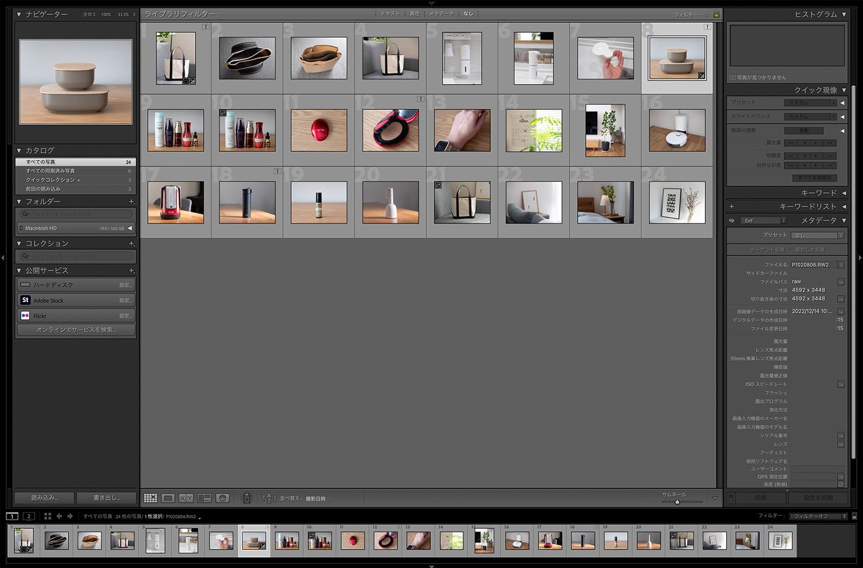The width and height of the screenshot is (863, 568).
Task: Expand the キーワードリスト panel
Action: (844, 206)
